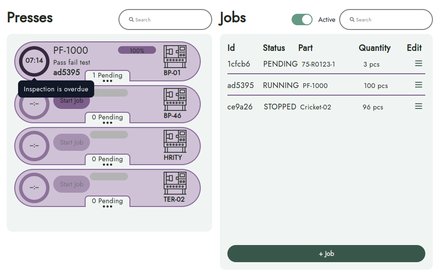Click the HRITY press machine icon
This screenshot has width=441, height=275.
coord(175,141)
